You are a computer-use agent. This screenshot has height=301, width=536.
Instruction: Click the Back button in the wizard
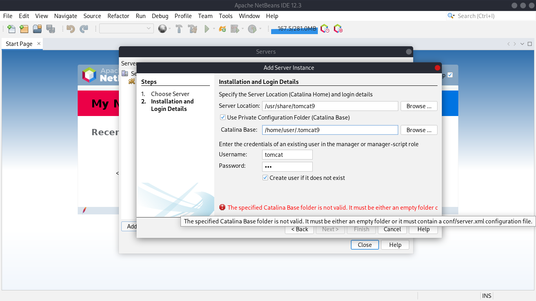pyautogui.click(x=299, y=229)
